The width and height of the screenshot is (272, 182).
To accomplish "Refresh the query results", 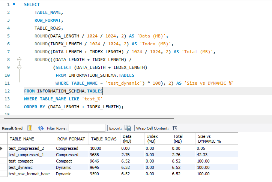I will click(41, 128).
